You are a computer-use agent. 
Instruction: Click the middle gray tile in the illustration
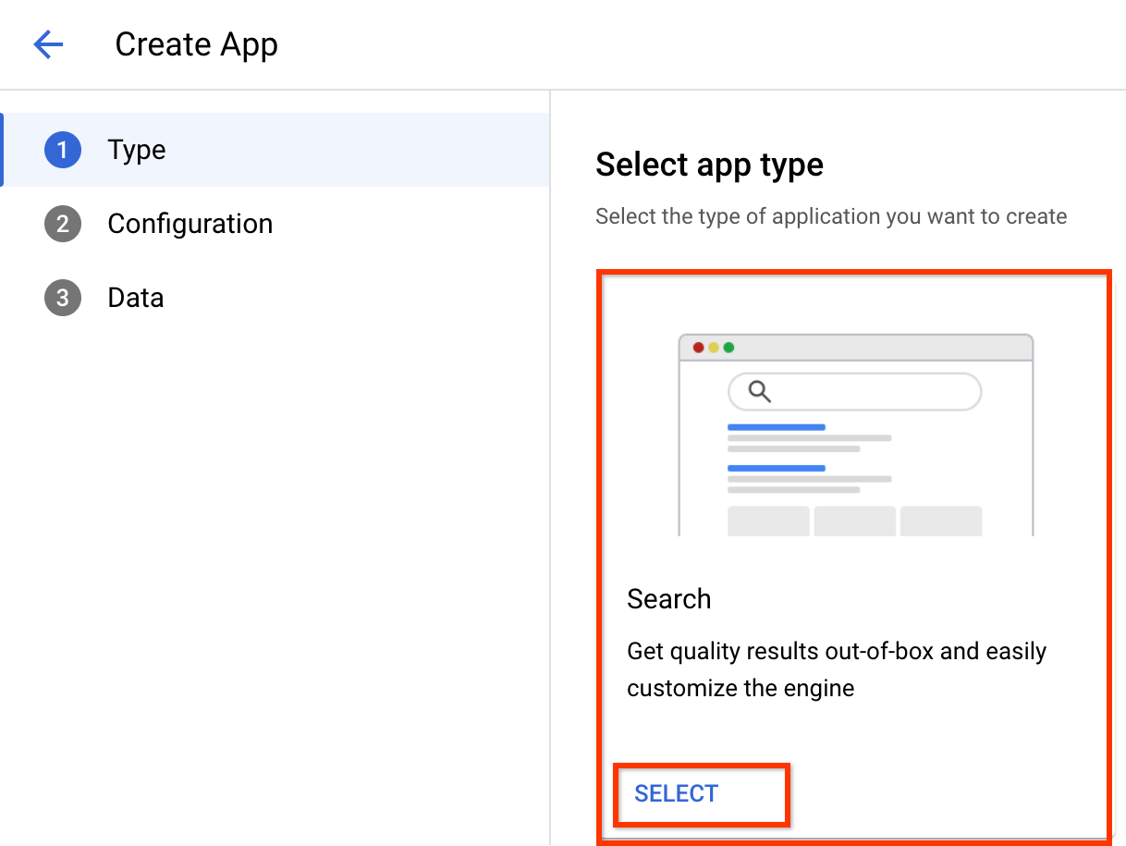[x=854, y=521]
